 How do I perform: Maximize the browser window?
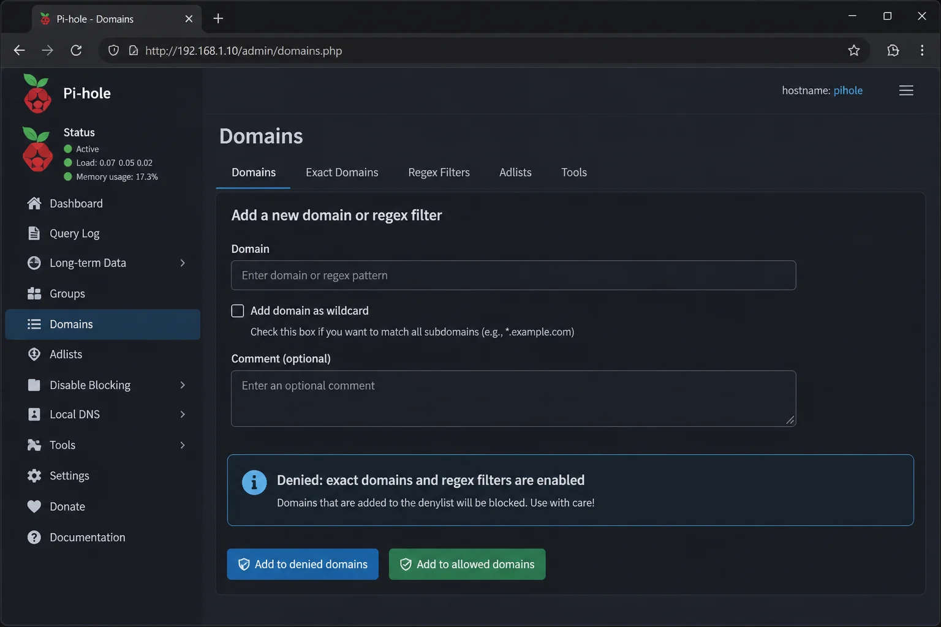pos(887,16)
